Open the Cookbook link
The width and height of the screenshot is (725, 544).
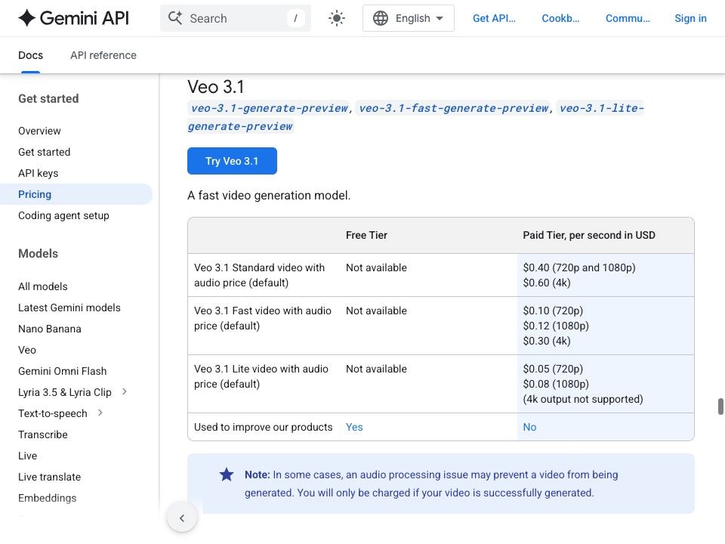click(560, 18)
